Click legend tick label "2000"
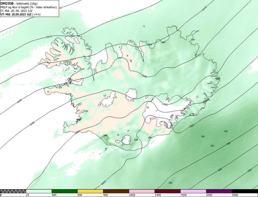 pyautogui.click(x=209, y=195)
